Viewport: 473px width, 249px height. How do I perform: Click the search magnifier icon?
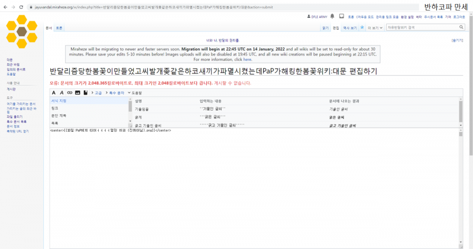(461, 27)
